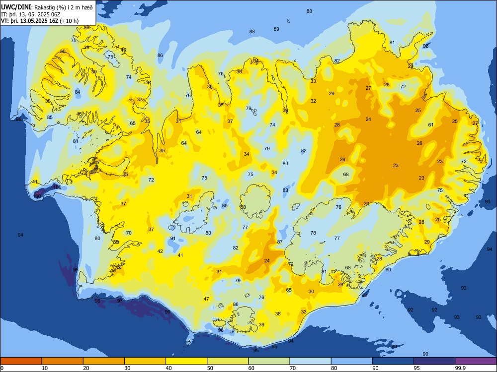Select the 20–30 amber legend swatch
Viewport: 497px width, 372px height.
point(104,361)
